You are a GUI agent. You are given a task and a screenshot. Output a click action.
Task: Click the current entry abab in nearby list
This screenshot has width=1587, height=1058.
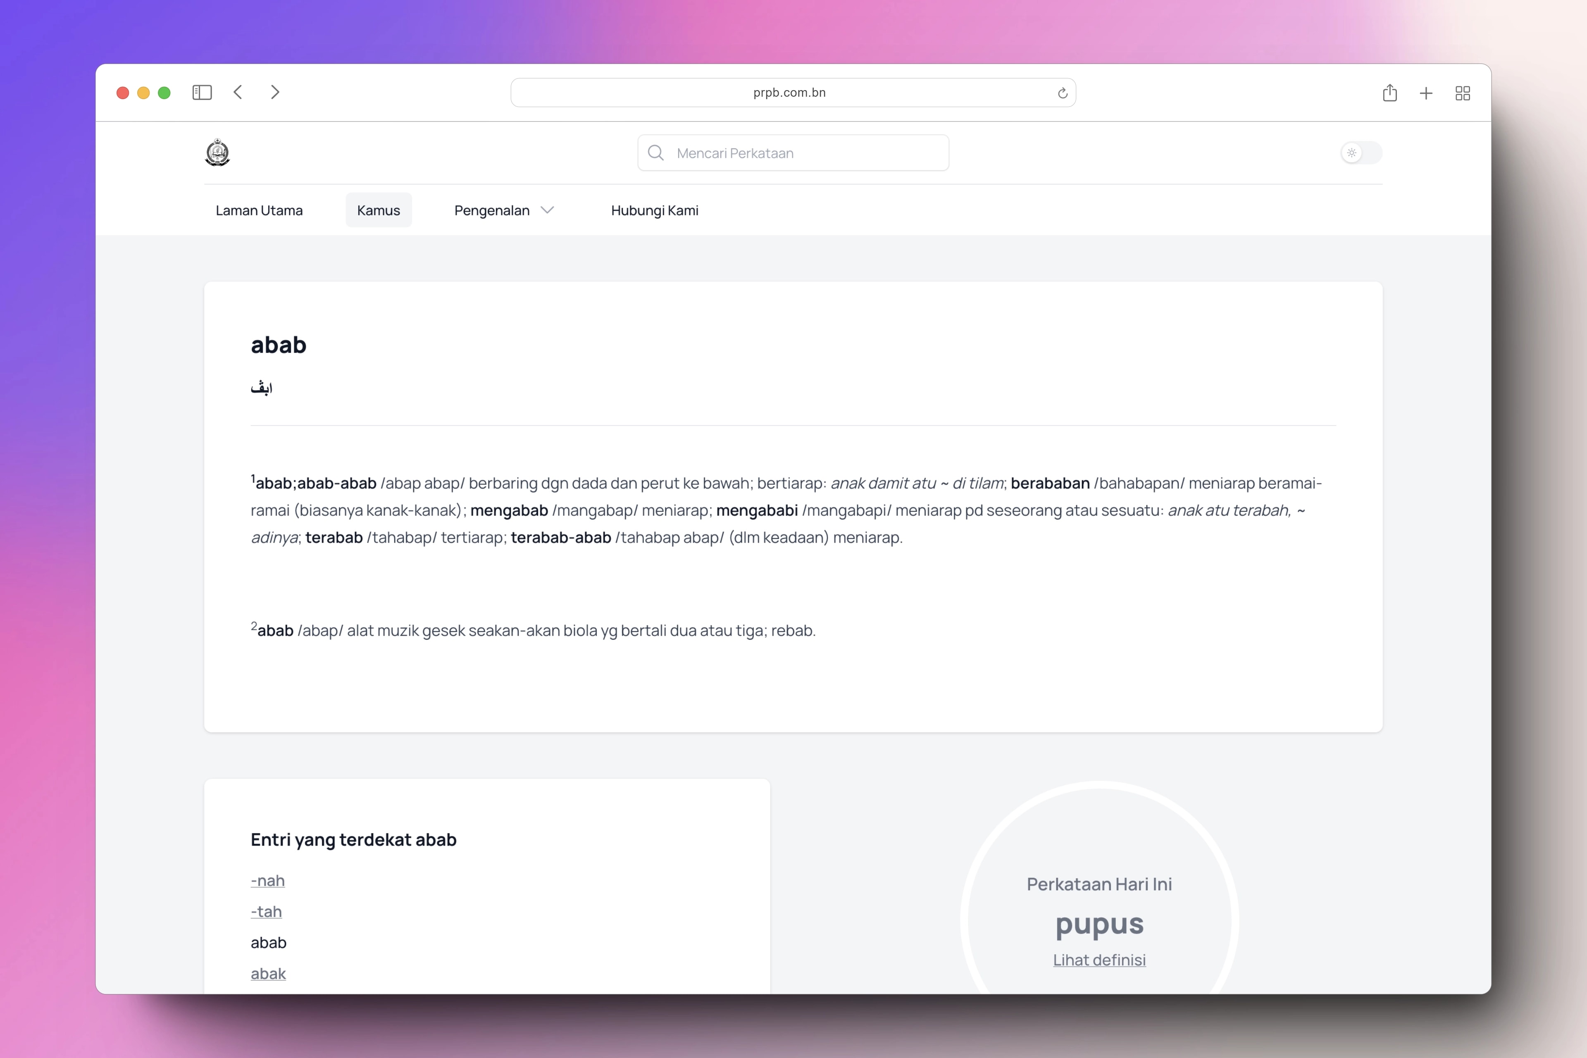[x=269, y=943]
